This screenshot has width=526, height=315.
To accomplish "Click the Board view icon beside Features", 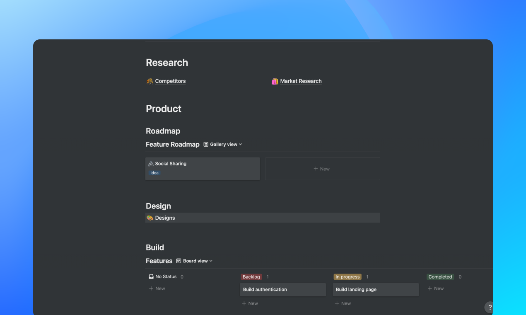I will click(x=178, y=261).
